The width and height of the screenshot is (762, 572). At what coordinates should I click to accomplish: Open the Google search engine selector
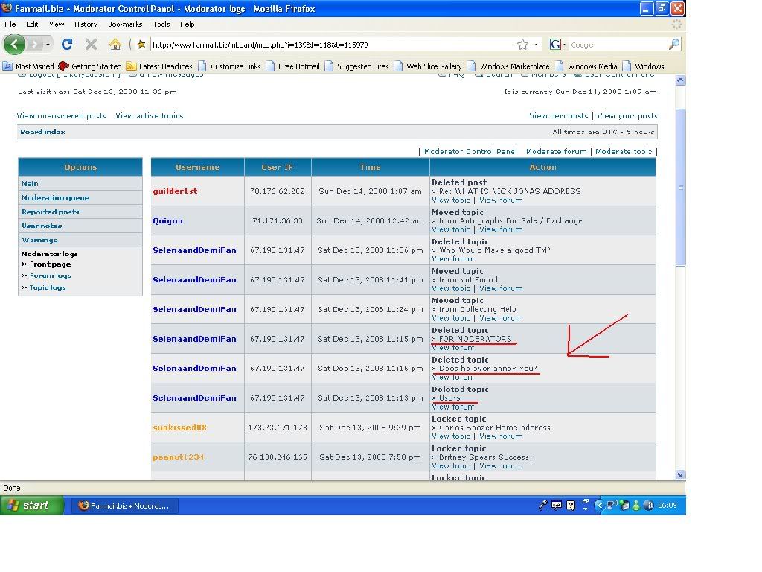coord(557,45)
